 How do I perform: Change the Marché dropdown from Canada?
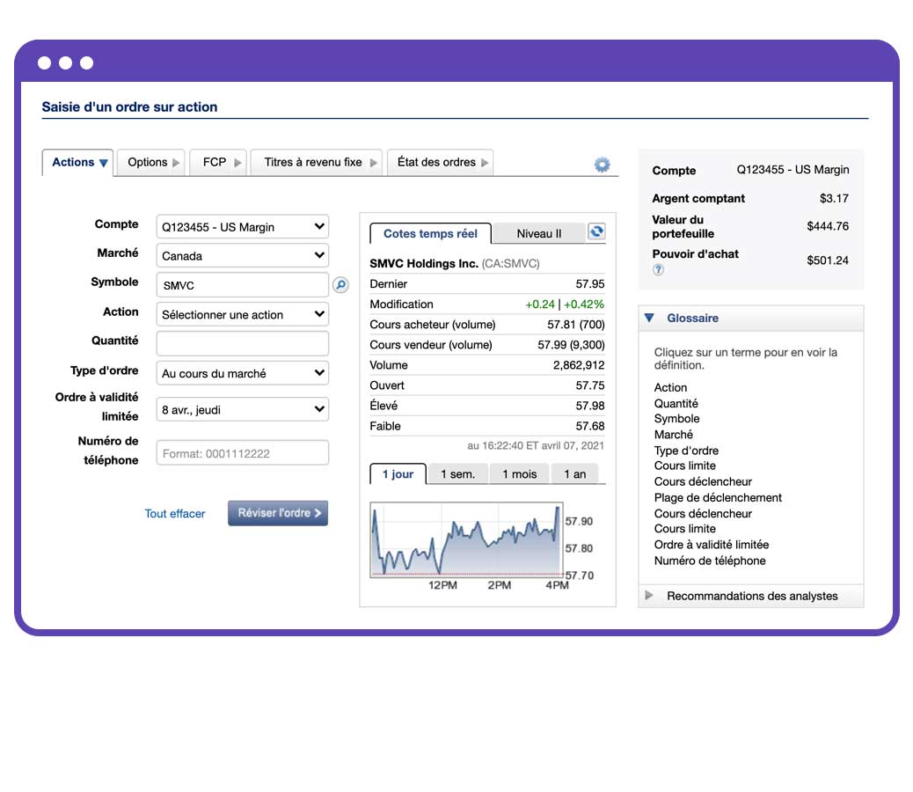coord(242,255)
